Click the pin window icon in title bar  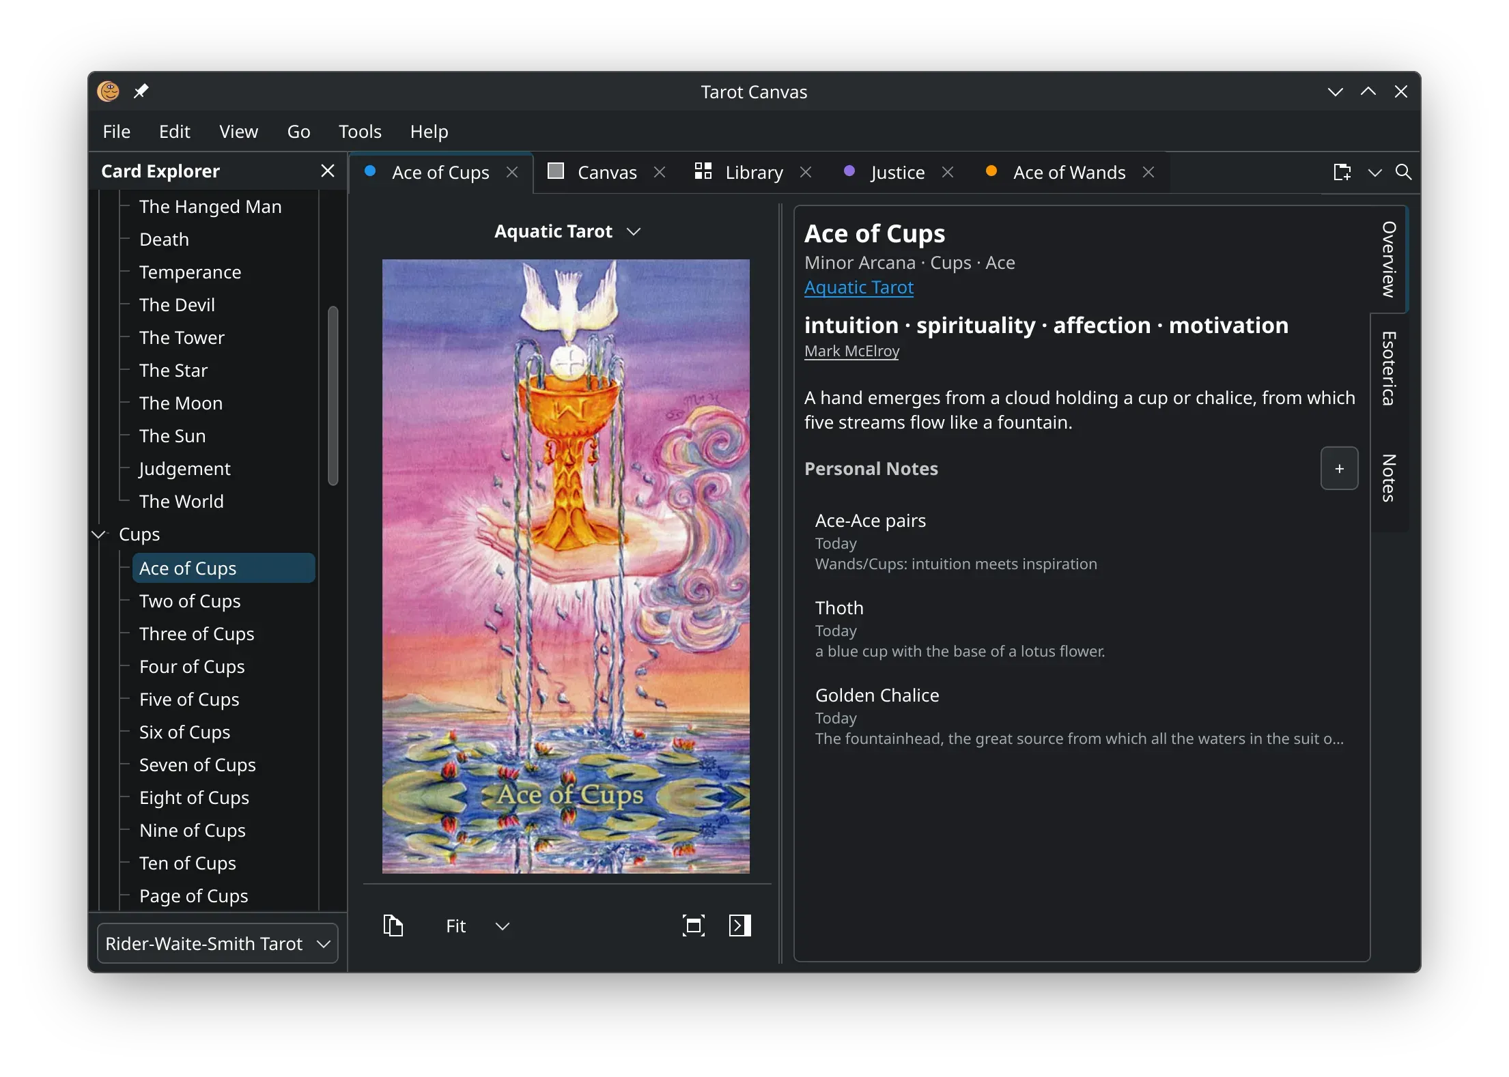[x=141, y=91]
